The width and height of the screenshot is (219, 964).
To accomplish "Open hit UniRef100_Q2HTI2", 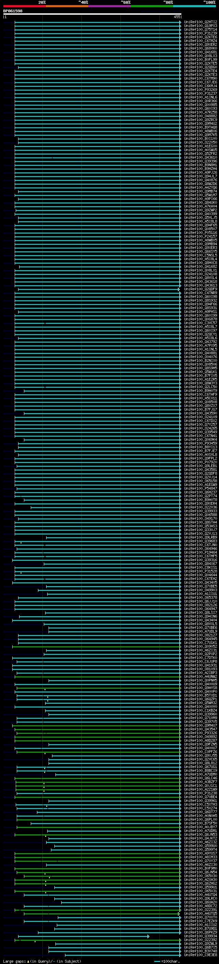I will (201, 22).
